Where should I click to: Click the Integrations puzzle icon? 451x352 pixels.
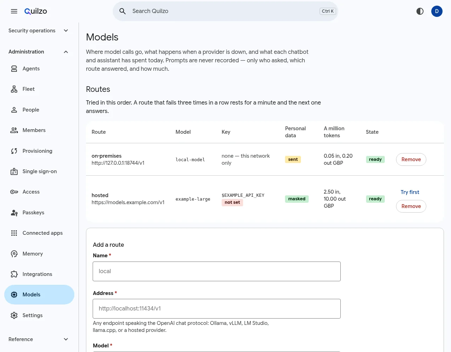(14, 274)
